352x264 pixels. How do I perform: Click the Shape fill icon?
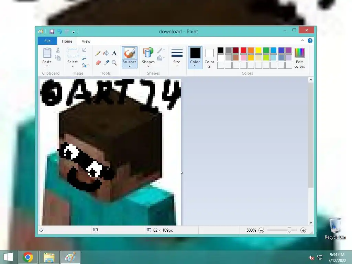(x=159, y=58)
